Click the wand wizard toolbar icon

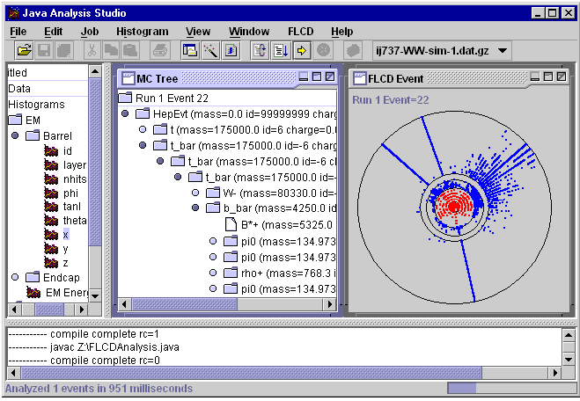209,51
